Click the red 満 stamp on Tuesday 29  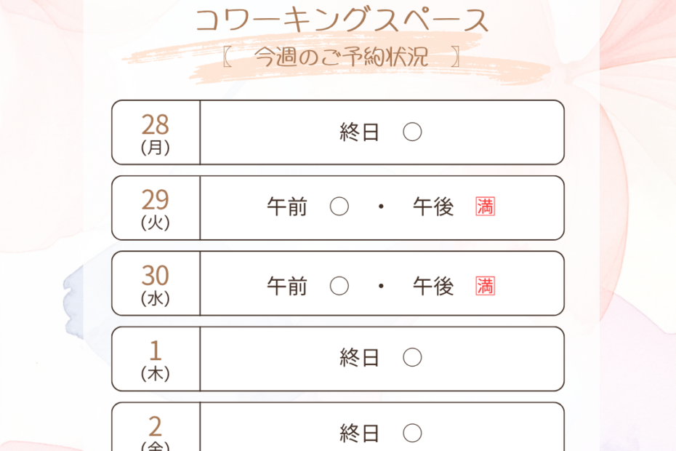click(485, 207)
